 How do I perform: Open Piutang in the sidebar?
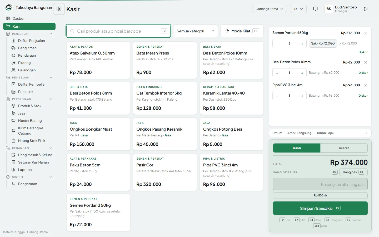tap(32, 63)
